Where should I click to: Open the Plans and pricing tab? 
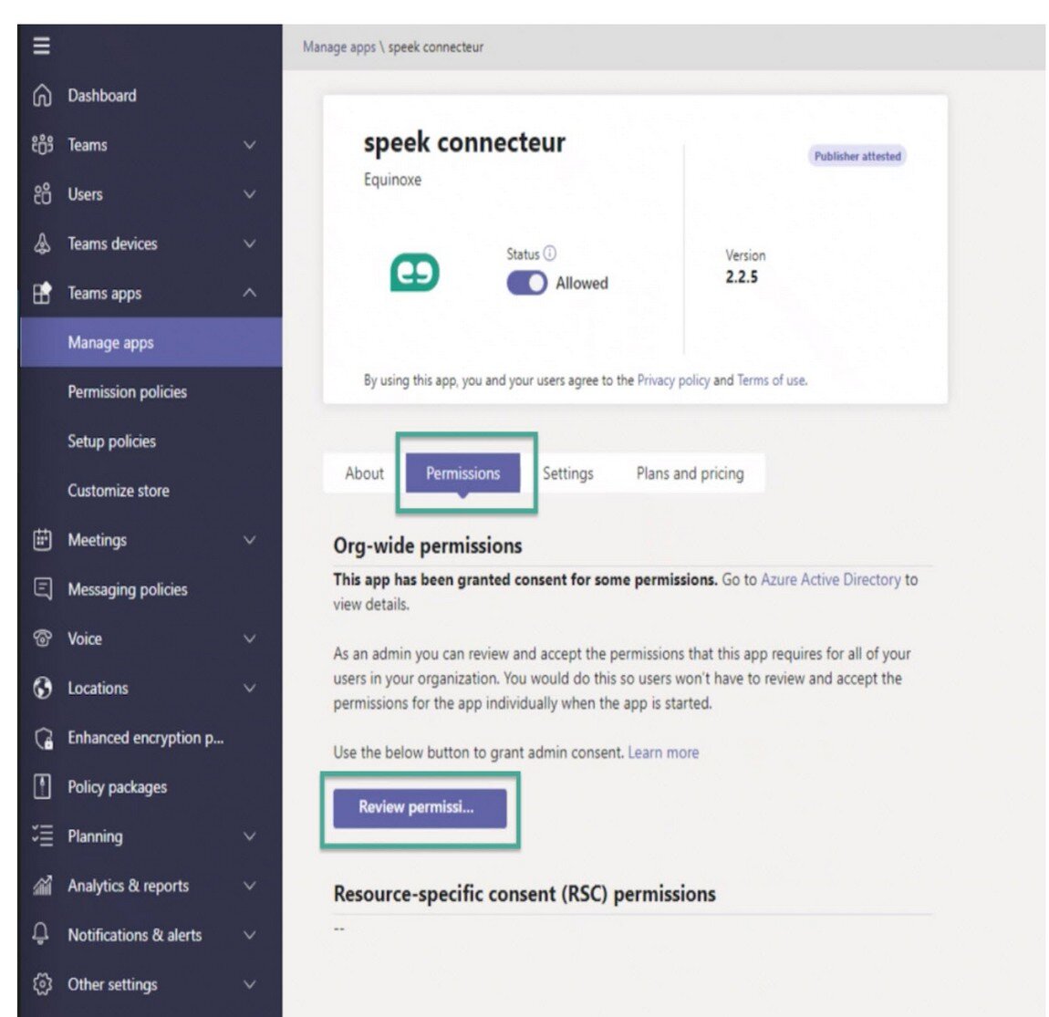[690, 473]
